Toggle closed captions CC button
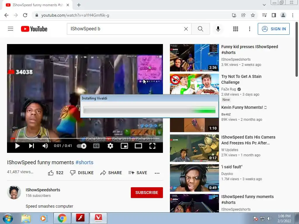Screen dimensions: 299x224 (96, 146)
